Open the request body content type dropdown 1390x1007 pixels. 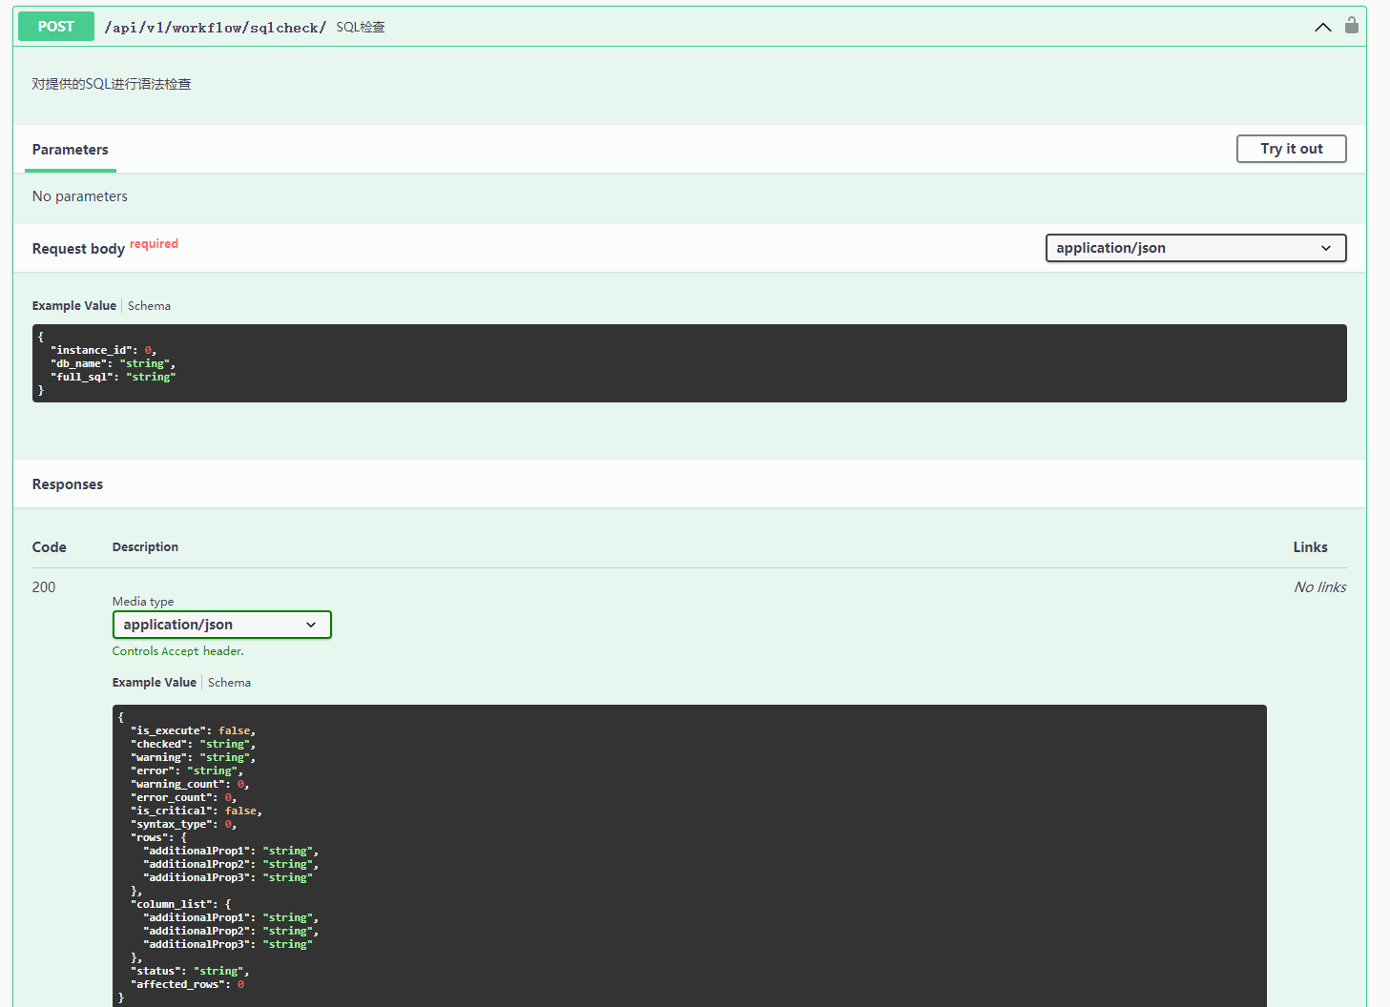(1194, 248)
